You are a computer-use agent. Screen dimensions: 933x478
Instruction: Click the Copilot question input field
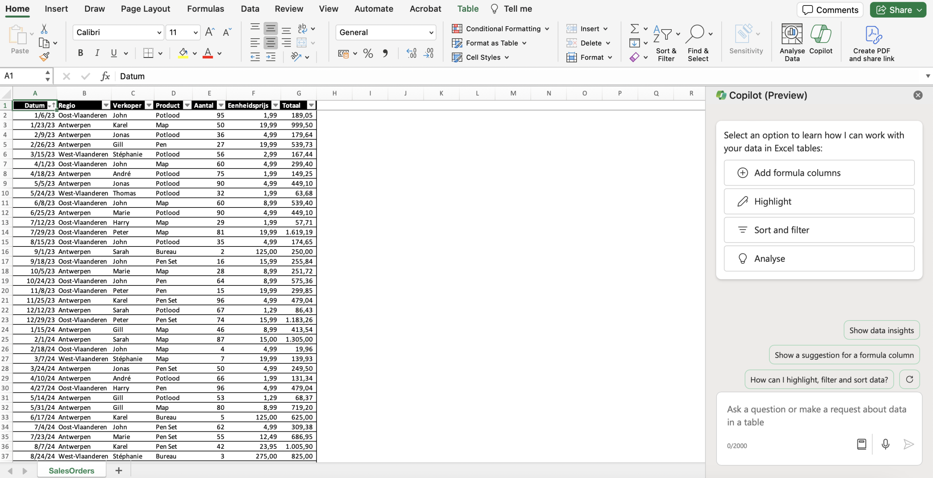tap(816, 416)
